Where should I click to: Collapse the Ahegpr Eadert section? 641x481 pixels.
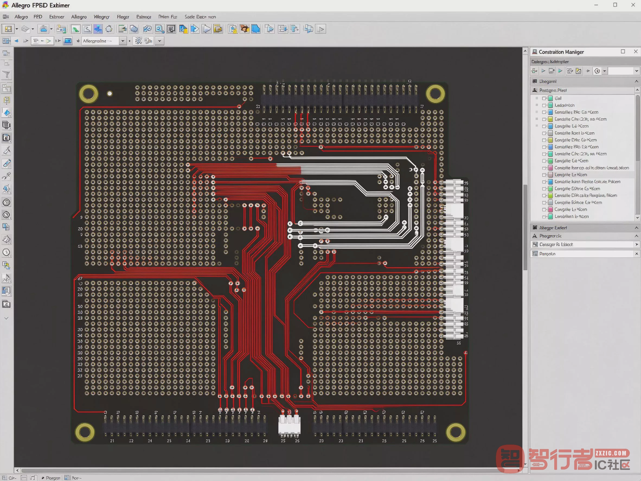636,228
